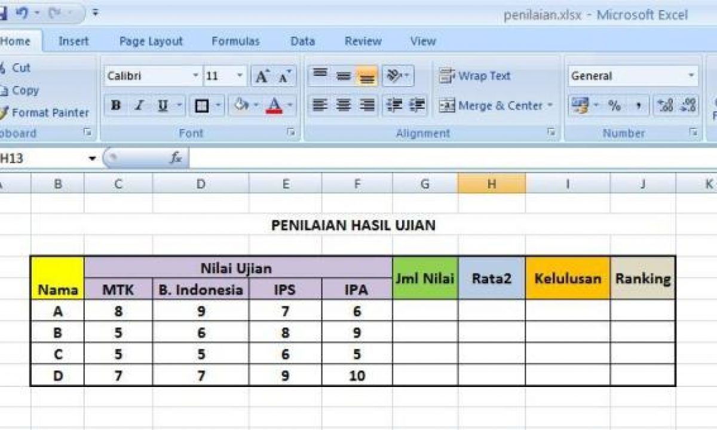Open Alignment group dialog launcher
The height and width of the screenshot is (430, 717).
coord(551,133)
